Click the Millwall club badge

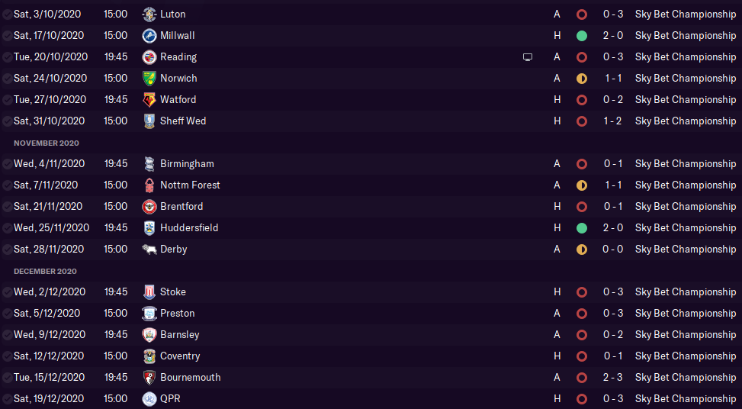coord(149,36)
